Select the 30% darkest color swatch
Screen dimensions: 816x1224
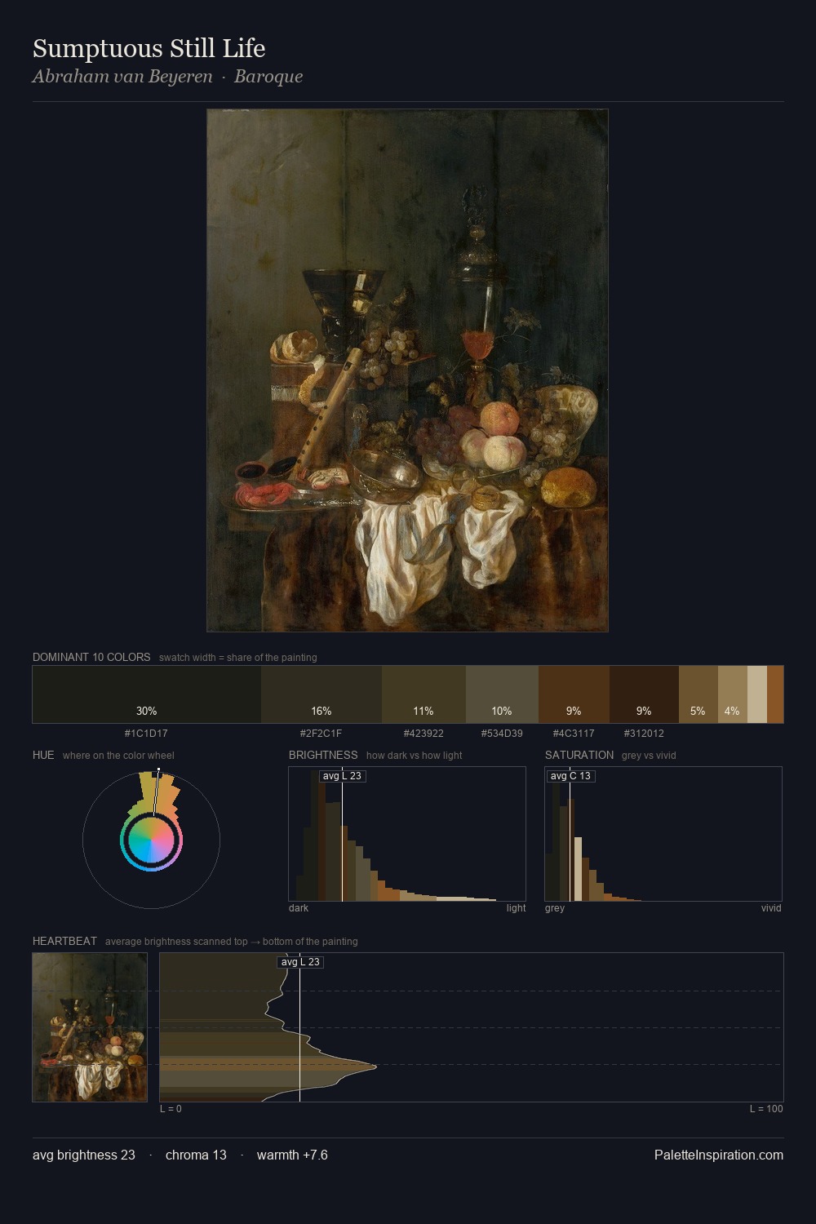(147, 694)
